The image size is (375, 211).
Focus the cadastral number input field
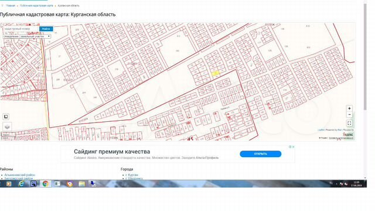coord(21,29)
